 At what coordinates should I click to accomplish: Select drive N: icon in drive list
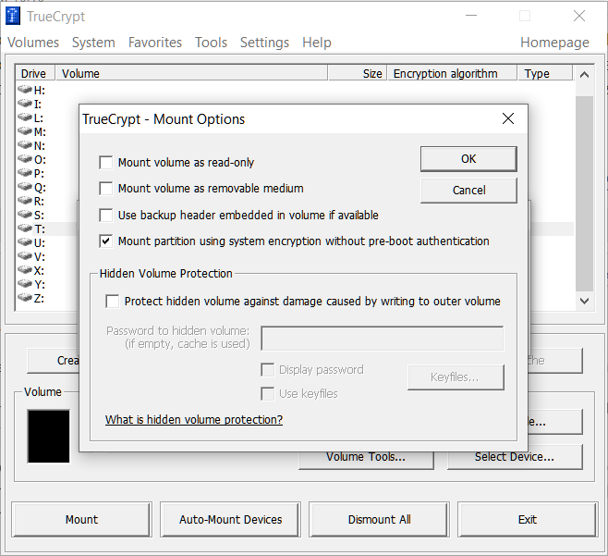(x=25, y=145)
